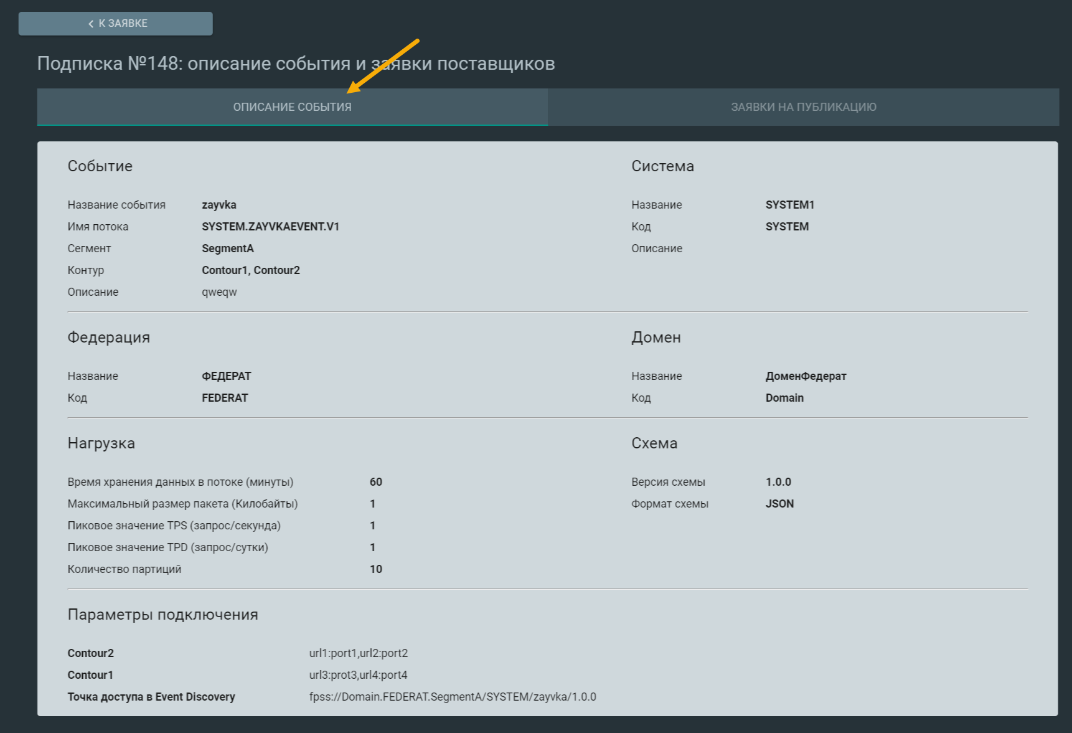This screenshot has width=1072, height=733.
Task: Select the ФЕДЕРАТ federation name
Action: (x=227, y=376)
